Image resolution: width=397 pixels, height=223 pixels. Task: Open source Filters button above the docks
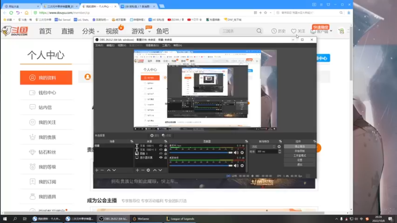tap(167, 135)
